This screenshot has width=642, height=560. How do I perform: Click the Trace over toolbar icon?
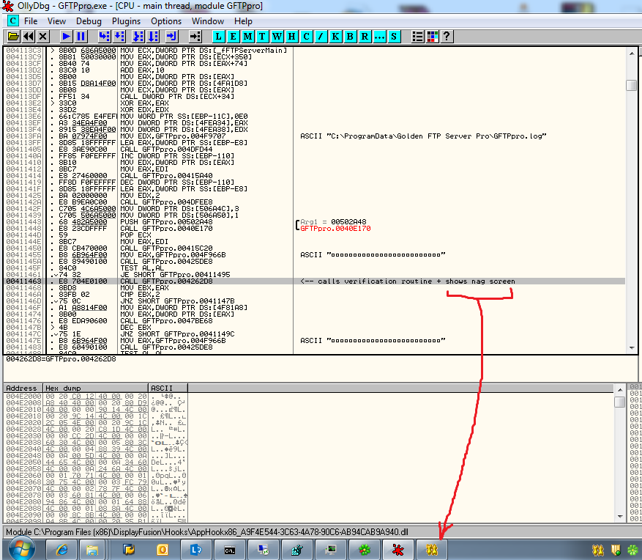tap(153, 37)
